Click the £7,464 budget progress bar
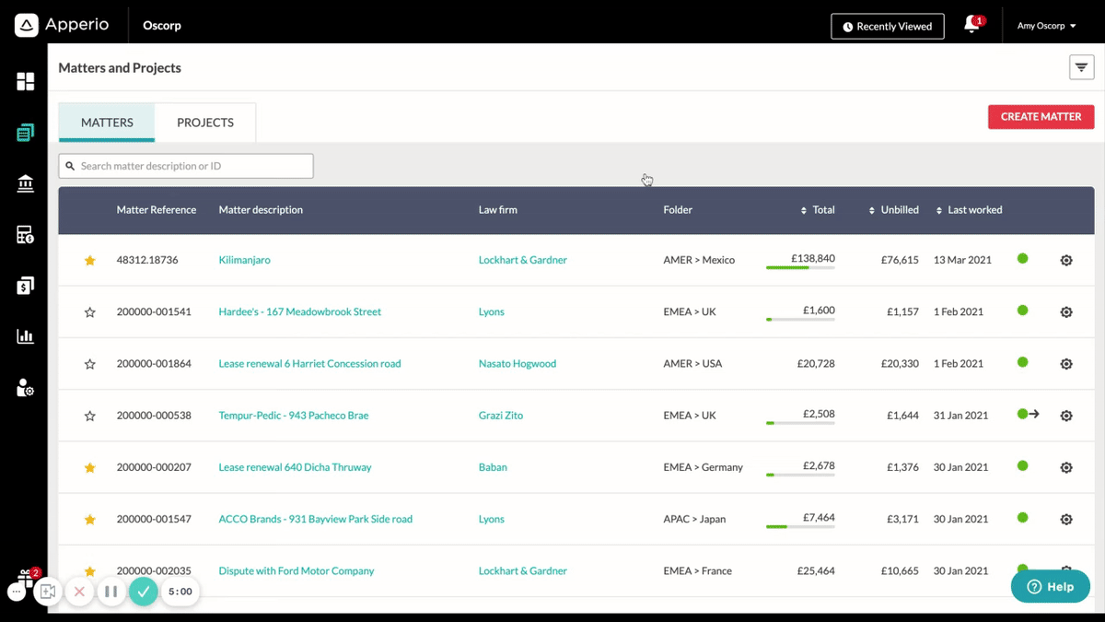The image size is (1105, 622). [800, 526]
